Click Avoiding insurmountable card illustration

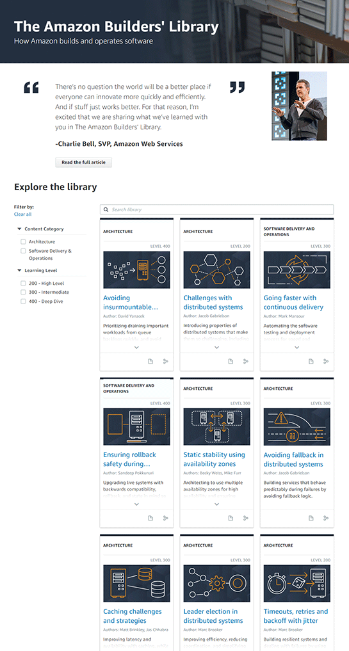click(136, 269)
